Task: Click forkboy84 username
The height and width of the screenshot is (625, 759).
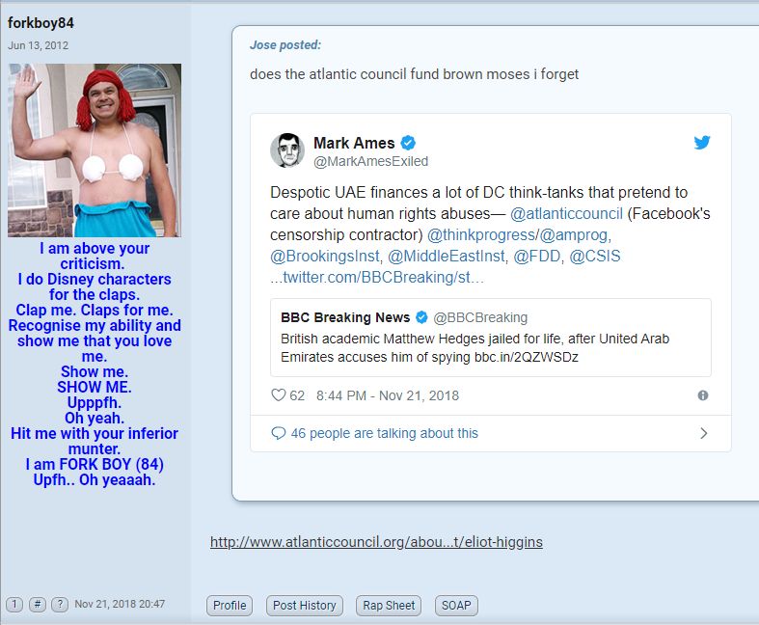Action: point(41,23)
